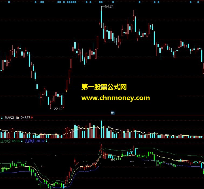This screenshot has width=204, height=189.
Task: Click down arrow after 支撑线 38.32
Action: [46, 141]
